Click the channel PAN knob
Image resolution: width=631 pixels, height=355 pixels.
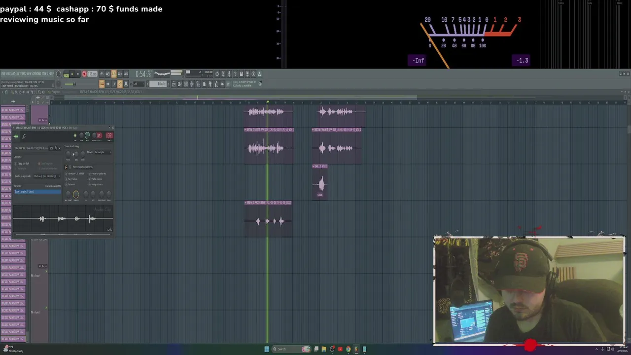pyautogui.click(x=81, y=135)
